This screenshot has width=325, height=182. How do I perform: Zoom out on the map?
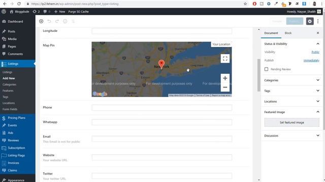click(x=225, y=87)
